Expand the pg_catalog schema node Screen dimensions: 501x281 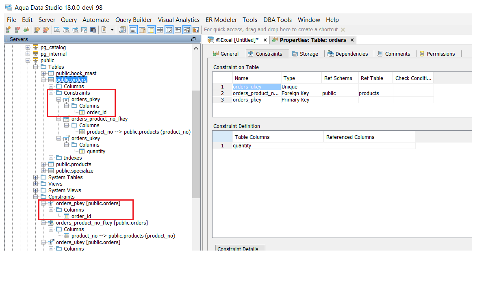(28, 48)
